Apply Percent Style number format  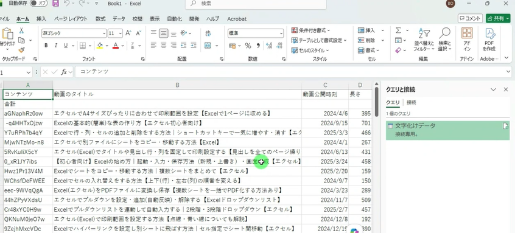click(x=248, y=46)
